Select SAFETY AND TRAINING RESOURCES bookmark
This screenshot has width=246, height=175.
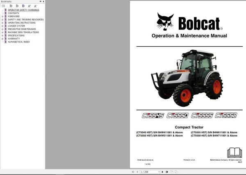pyautogui.click(x=26, y=20)
